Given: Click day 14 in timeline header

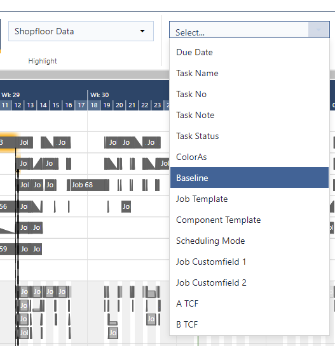Looking at the screenshot, I should (43, 105).
